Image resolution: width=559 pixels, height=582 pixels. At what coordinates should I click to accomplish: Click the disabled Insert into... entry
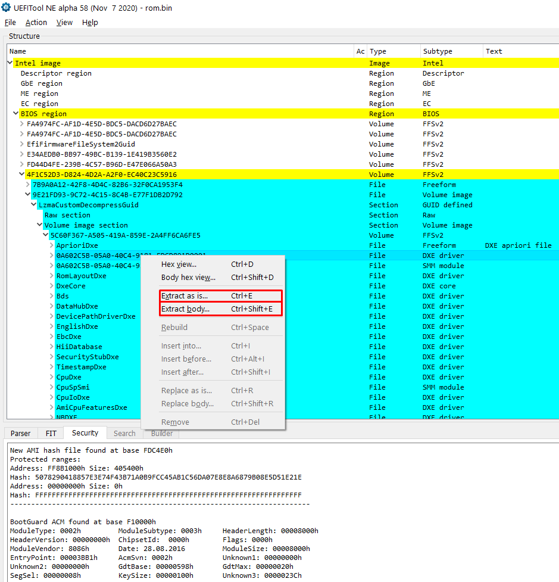point(213,346)
